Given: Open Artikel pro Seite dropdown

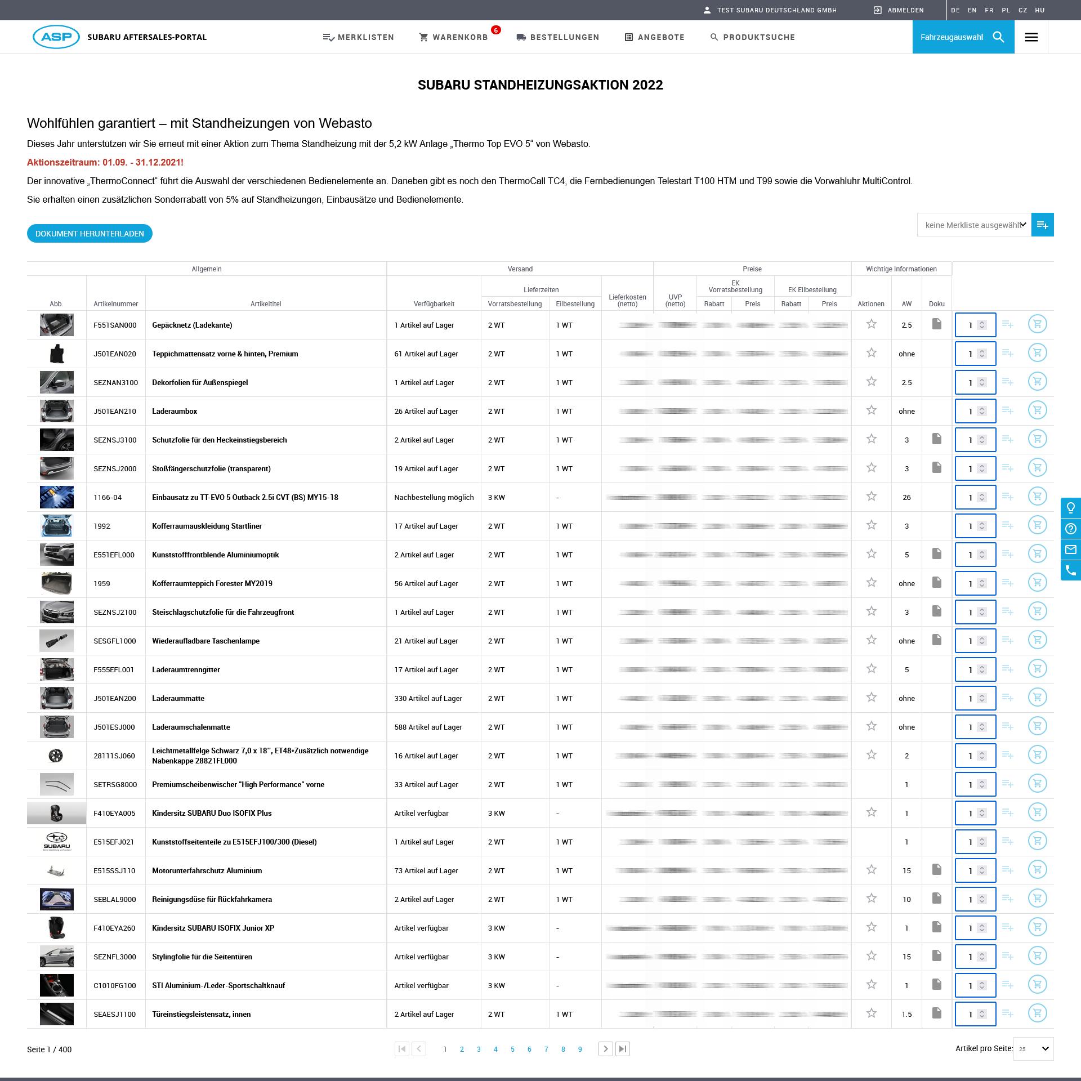Looking at the screenshot, I should tap(1033, 1049).
